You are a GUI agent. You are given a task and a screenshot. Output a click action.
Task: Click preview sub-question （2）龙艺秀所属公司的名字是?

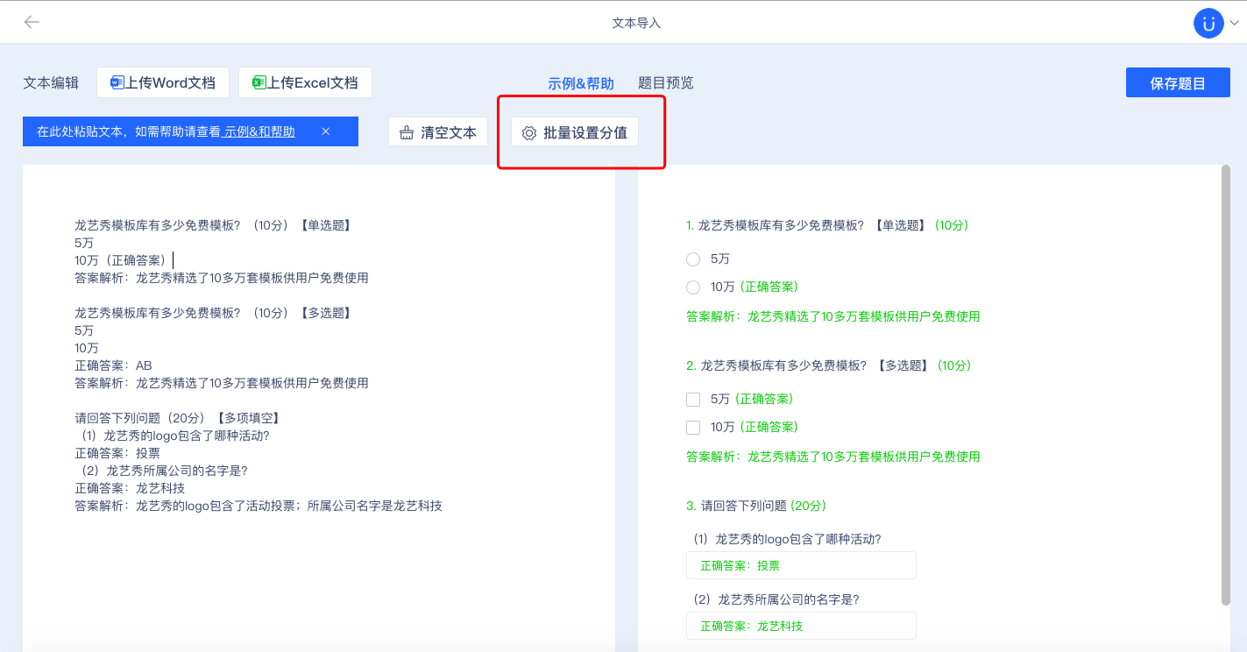pyautogui.click(x=775, y=599)
